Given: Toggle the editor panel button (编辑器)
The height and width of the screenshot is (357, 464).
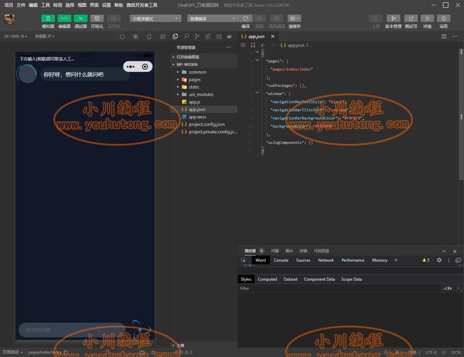Looking at the screenshot, I should point(64,19).
